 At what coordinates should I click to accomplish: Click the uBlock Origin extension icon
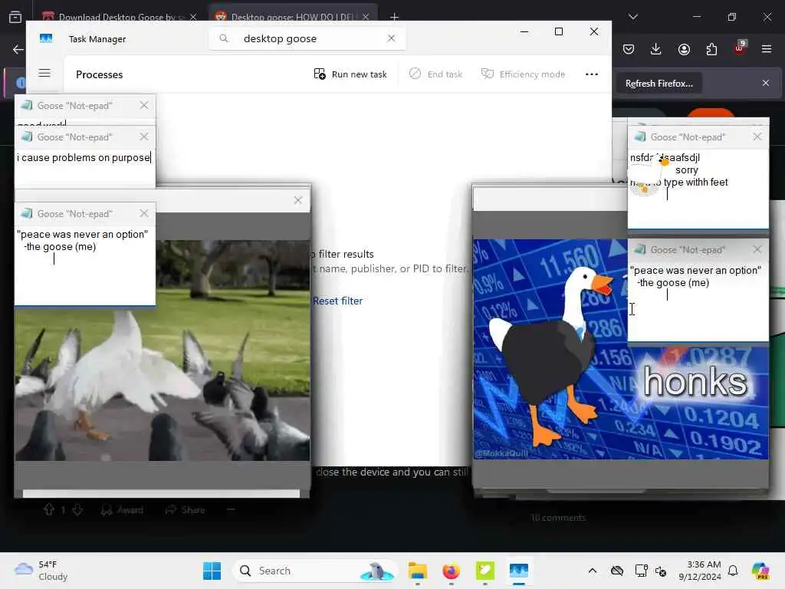[740, 48]
